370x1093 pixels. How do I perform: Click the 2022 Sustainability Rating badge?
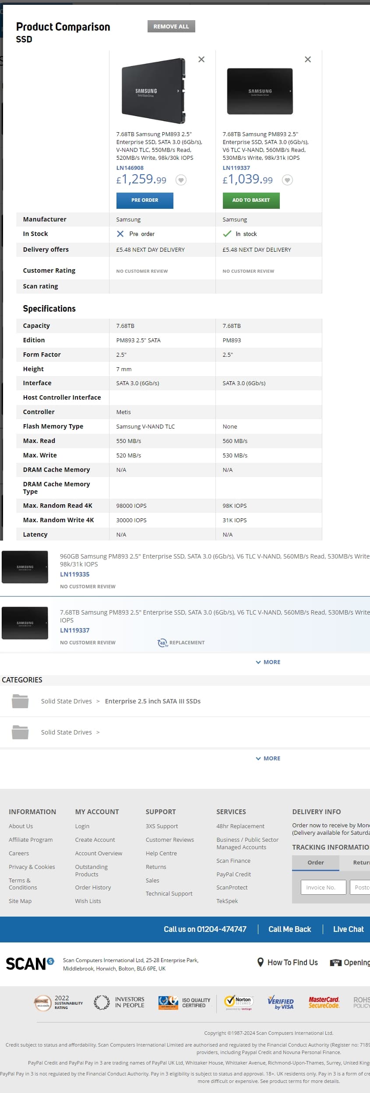(x=59, y=1002)
